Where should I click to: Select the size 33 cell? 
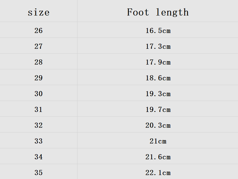pos(39,141)
